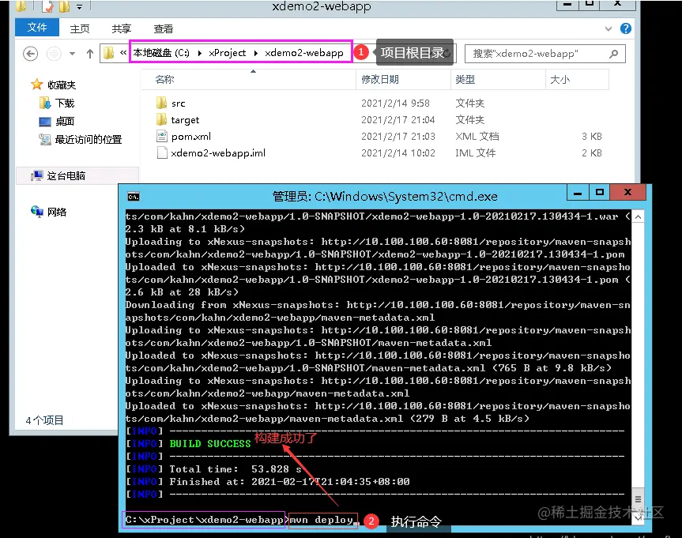Click the 2021/2/14 9:58 date of src
682x538 pixels.
coord(395,103)
